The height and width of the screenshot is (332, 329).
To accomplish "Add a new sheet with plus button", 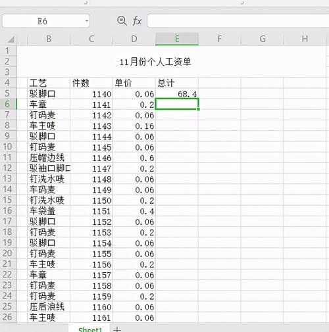I will pyautogui.click(x=117, y=329).
